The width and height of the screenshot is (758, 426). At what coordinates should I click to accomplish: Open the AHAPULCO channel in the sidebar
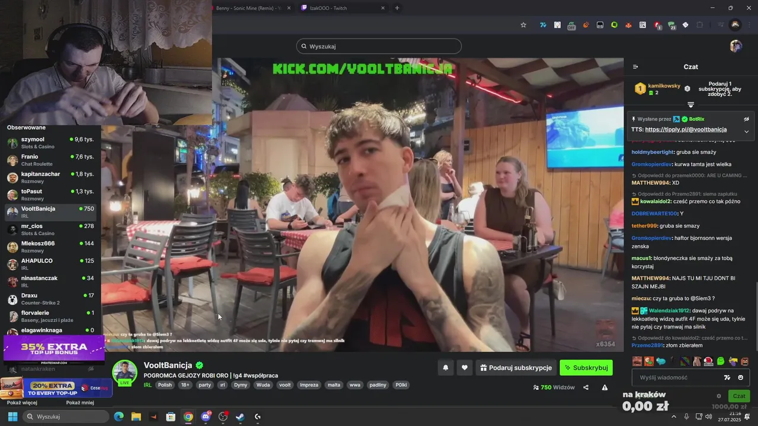pyautogui.click(x=50, y=264)
